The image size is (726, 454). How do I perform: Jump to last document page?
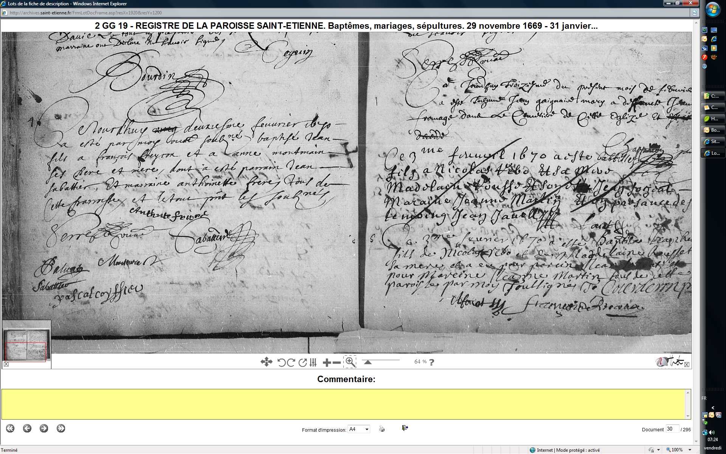point(61,428)
